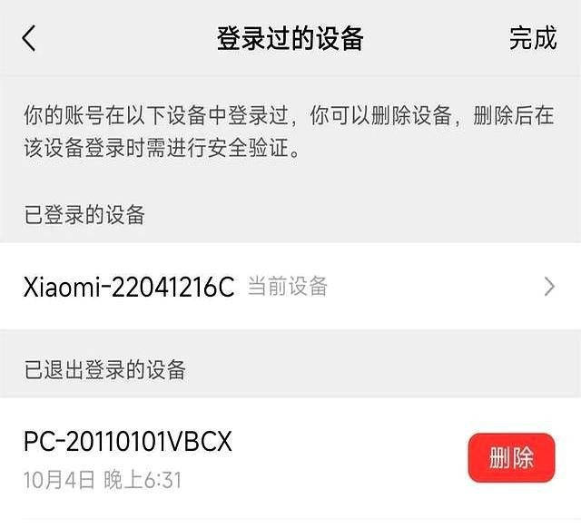The width and height of the screenshot is (581, 528).
Task: Select the Xiaomi-22041216C device name
Action: coord(129,287)
